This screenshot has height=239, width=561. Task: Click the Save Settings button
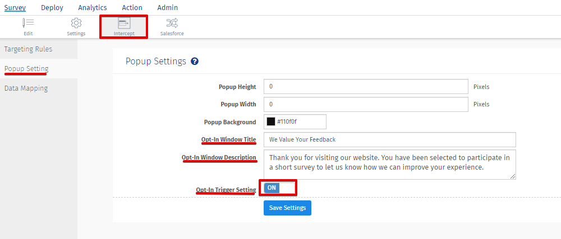point(287,208)
